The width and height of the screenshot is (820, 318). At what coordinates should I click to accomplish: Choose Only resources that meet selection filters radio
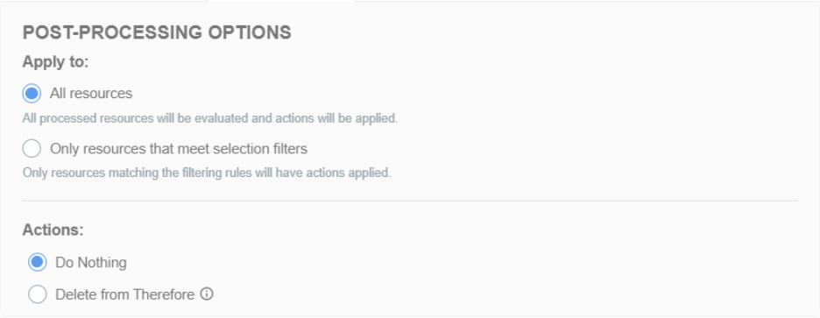tap(32, 149)
